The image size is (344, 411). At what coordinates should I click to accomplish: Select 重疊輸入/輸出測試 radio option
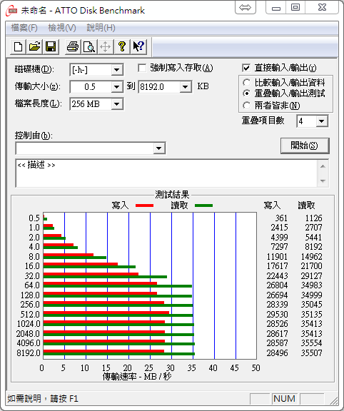(x=246, y=93)
